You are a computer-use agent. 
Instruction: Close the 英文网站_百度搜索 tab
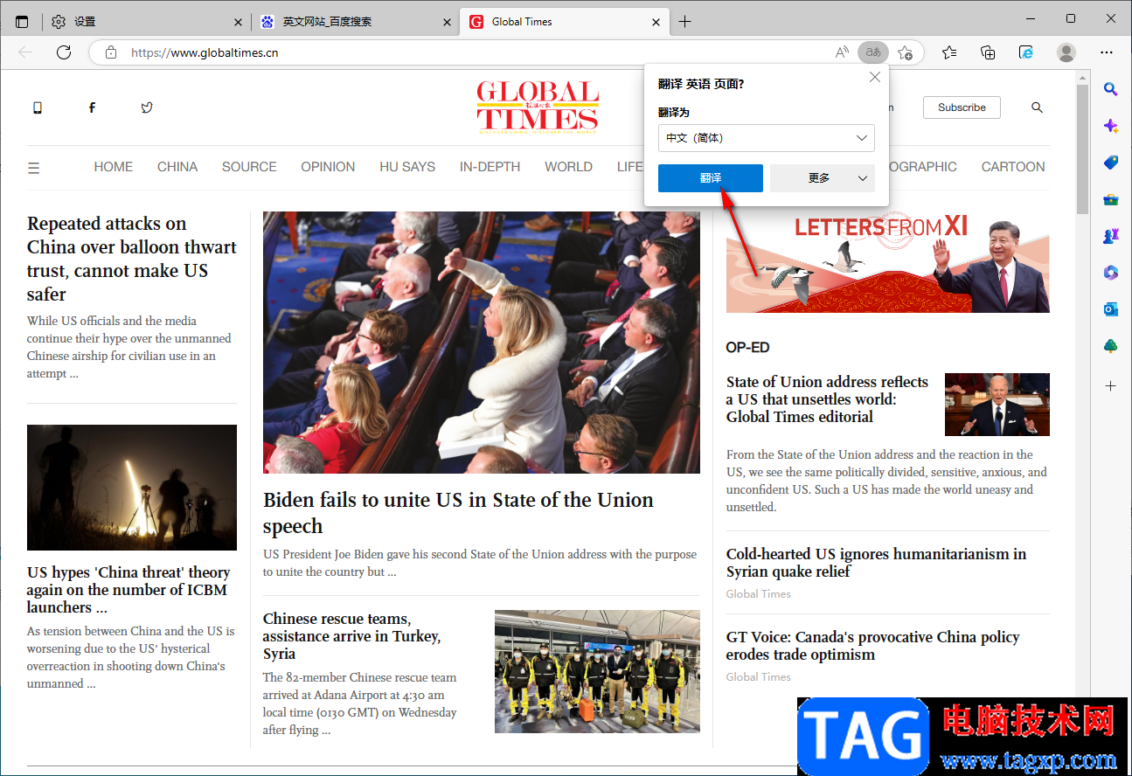point(448,22)
